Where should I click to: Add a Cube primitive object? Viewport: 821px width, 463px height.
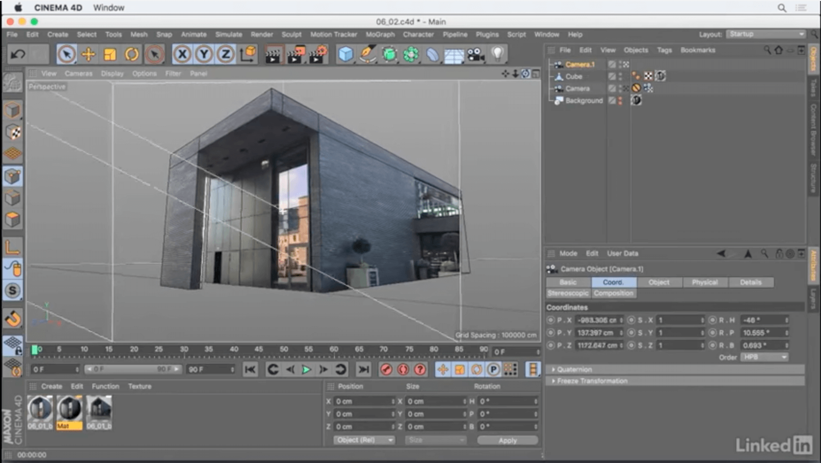point(345,54)
